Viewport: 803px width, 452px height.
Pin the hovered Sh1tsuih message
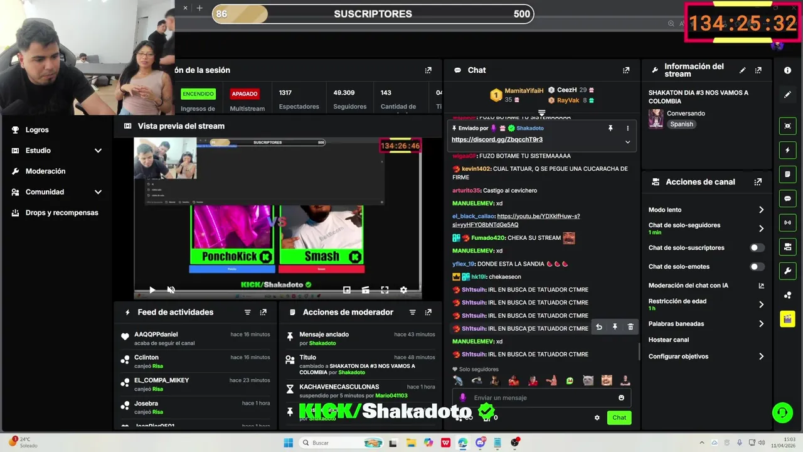(x=615, y=327)
